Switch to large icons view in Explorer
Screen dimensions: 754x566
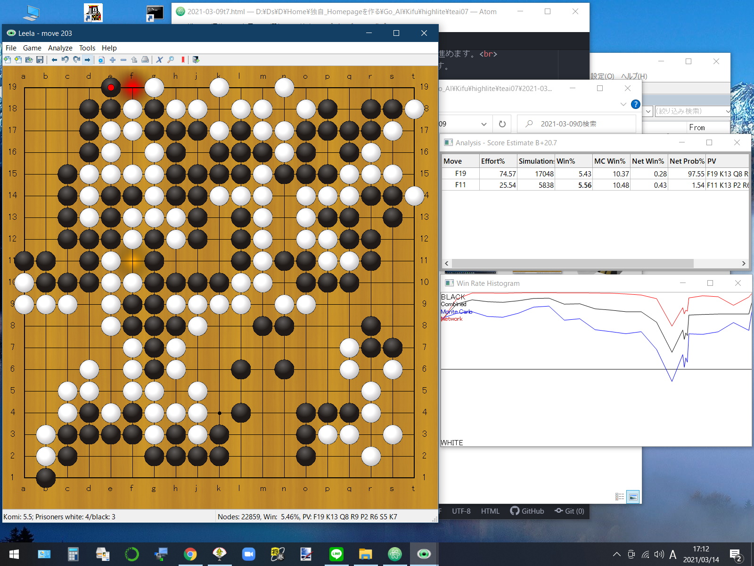point(633,497)
